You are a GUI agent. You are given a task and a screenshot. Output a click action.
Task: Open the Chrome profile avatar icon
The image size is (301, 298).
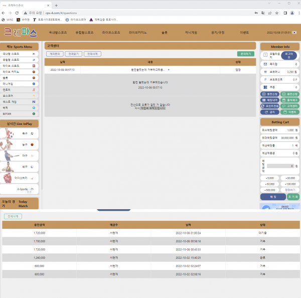292,13
